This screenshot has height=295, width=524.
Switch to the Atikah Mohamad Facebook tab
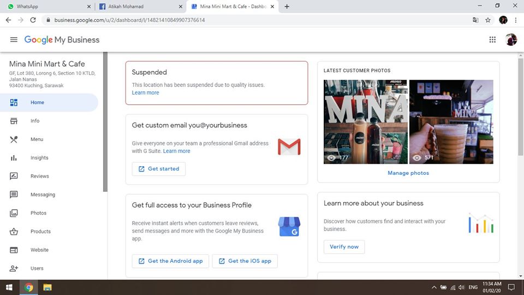tap(140, 7)
